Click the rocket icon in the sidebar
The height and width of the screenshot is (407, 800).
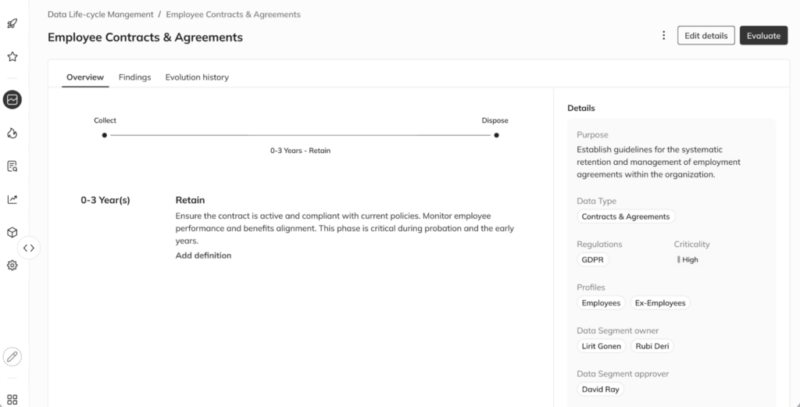pyautogui.click(x=12, y=23)
